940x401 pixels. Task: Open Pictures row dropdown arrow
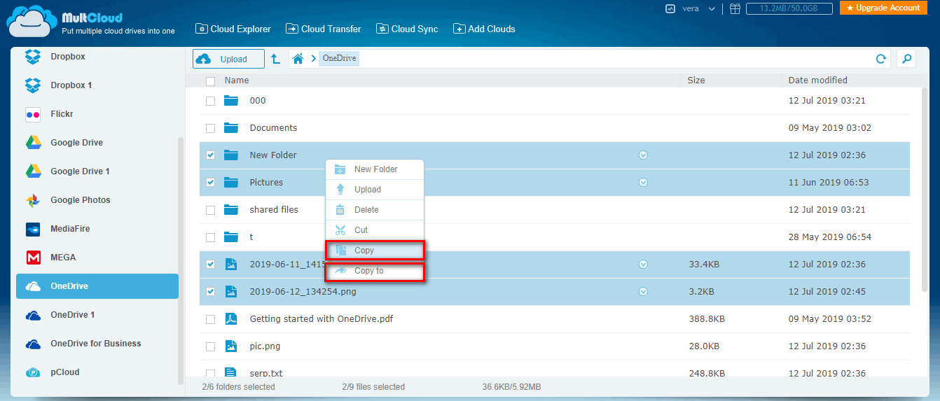coord(643,183)
